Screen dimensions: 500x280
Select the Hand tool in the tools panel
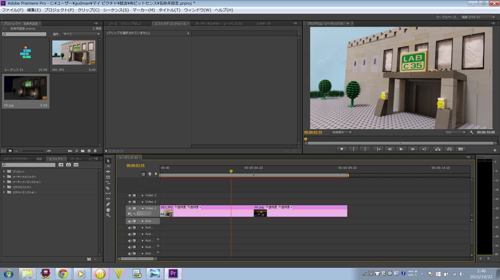(x=108, y=210)
